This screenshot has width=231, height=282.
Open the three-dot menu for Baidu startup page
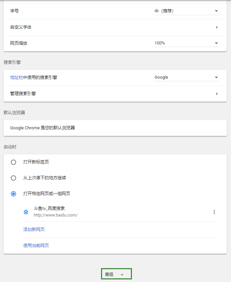(214, 212)
